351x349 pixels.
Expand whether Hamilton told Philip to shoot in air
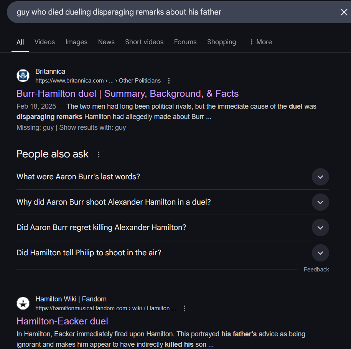pos(320,253)
